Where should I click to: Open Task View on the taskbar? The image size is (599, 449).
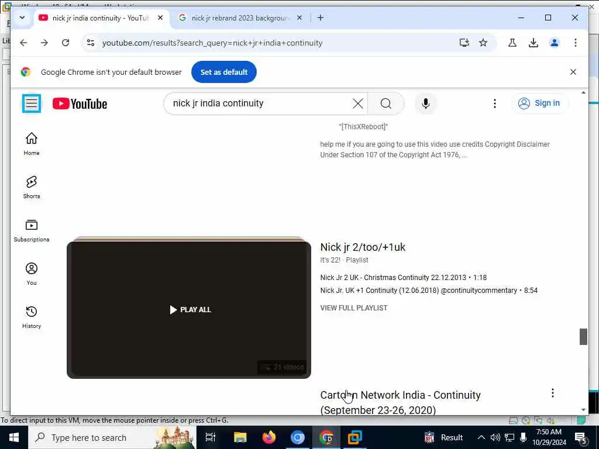click(x=211, y=437)
